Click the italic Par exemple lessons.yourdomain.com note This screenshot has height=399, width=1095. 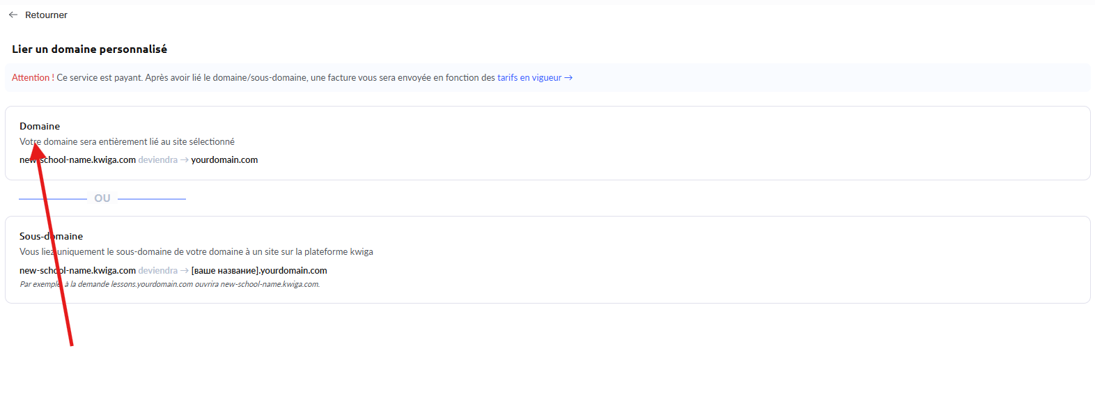(170, 284)
